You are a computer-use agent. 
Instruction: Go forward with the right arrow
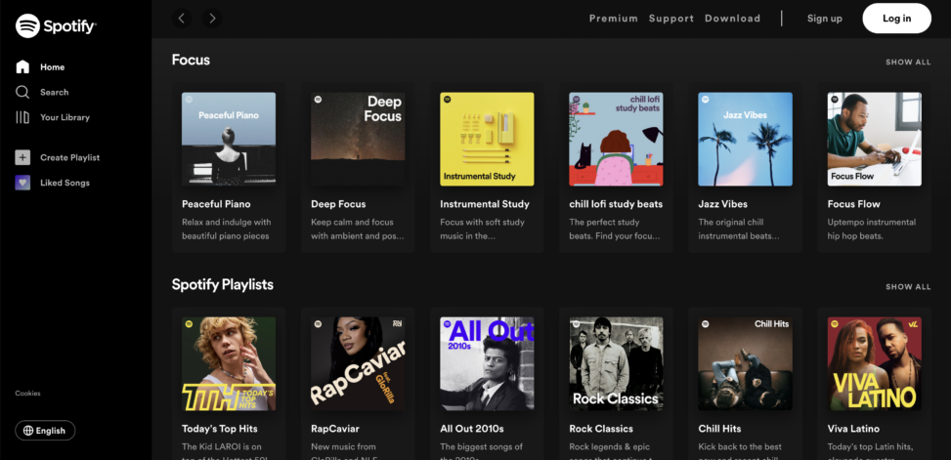tap(212, 19)
